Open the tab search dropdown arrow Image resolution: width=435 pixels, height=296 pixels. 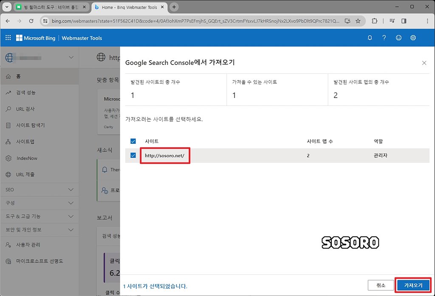7,7
